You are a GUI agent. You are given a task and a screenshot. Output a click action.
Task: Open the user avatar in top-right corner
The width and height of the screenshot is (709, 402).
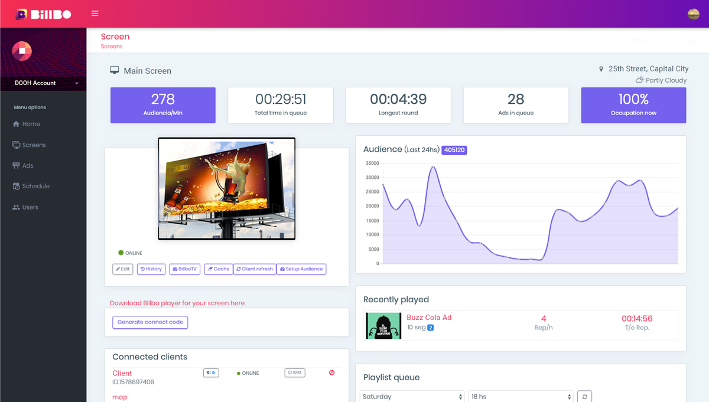(x=693, y=14)
